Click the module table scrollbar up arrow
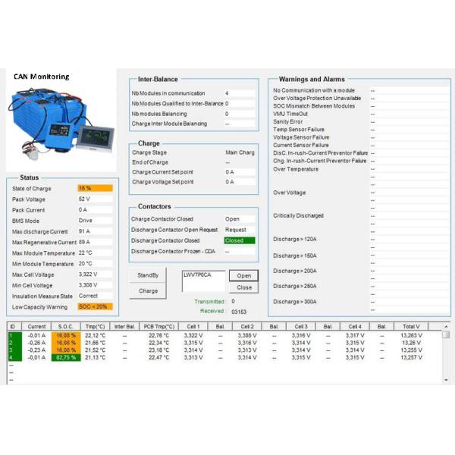 [446, 334]
